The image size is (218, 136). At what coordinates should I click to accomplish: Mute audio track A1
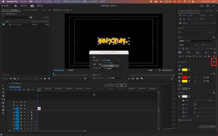25,112
